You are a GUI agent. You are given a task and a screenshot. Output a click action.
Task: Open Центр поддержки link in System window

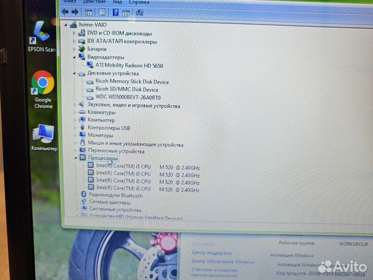point(212,253)
